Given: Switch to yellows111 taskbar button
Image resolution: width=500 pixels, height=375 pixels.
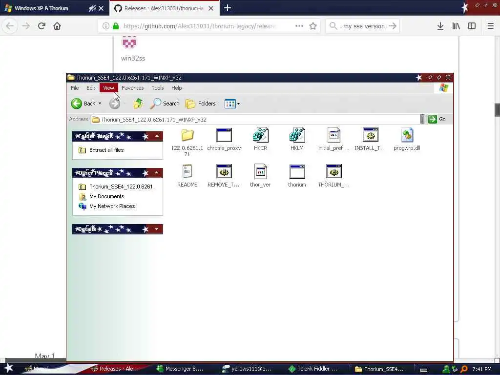Looking at the screenshot, I should [x=247, y=369].
